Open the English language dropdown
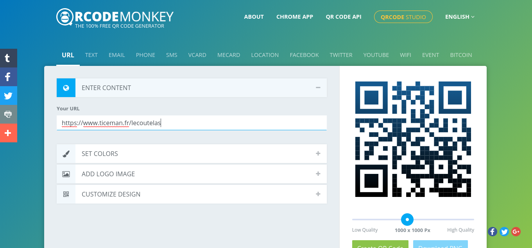 (x=460, y=17)
